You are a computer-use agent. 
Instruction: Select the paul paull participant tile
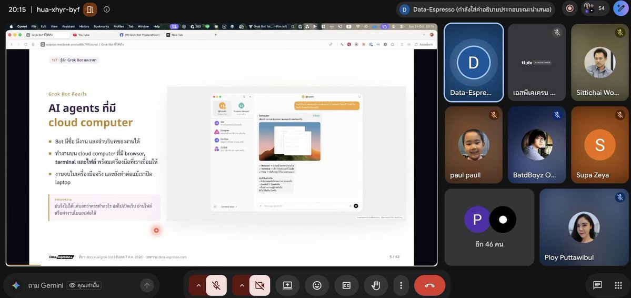click(x=474, y=145)
